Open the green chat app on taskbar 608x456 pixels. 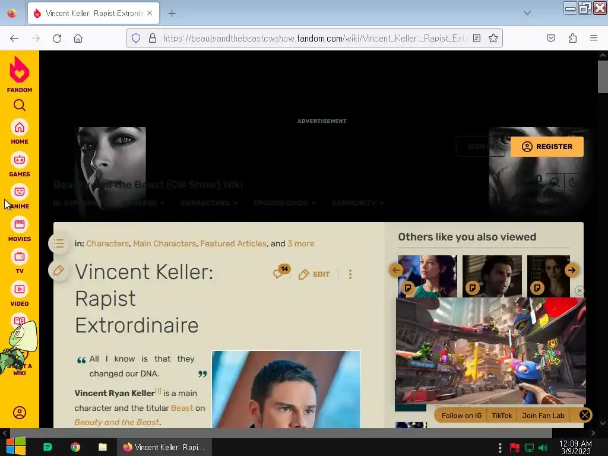47,447
